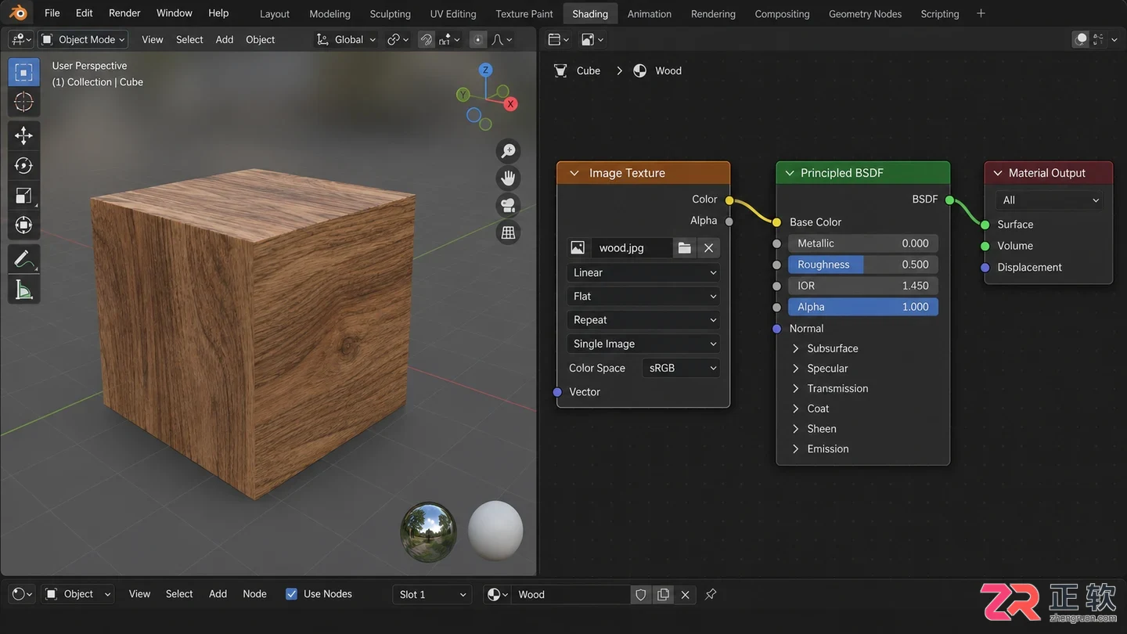Toggle node editor overlay sphere button

coord(1081,39)
